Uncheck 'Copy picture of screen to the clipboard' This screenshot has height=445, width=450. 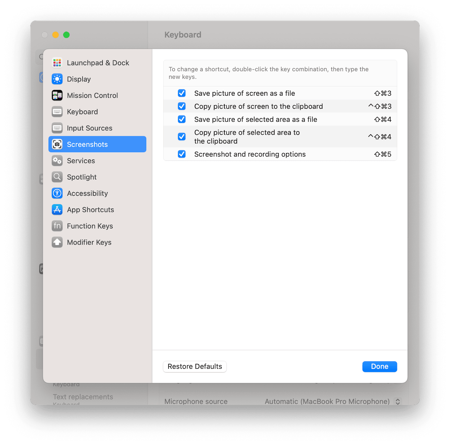(x=182, y=106)
